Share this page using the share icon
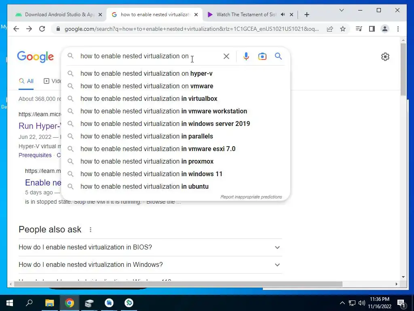Screen dimensions: 414x311 330,29
